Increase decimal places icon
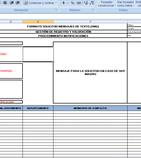This screenshot has height=158, width=141. tap(86, 3)
